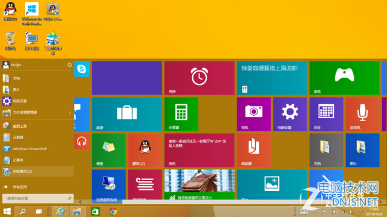Click the Start menu search box

click(x=37, y=198)
